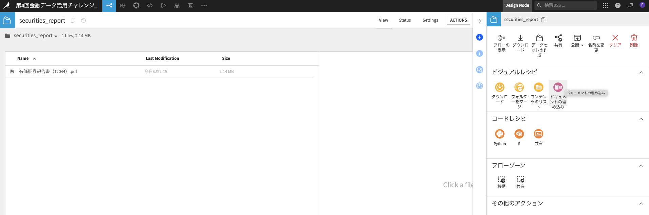Click the history clock icon by title
Image resolution: width=649 pixels, height=215 pixels.
83,20
